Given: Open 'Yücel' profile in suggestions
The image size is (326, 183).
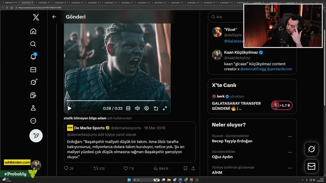Looking at the screenshot, I should click(230, 29).
